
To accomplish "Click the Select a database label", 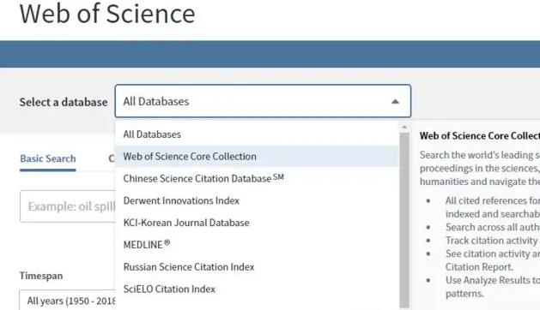I will click(64, 102).
